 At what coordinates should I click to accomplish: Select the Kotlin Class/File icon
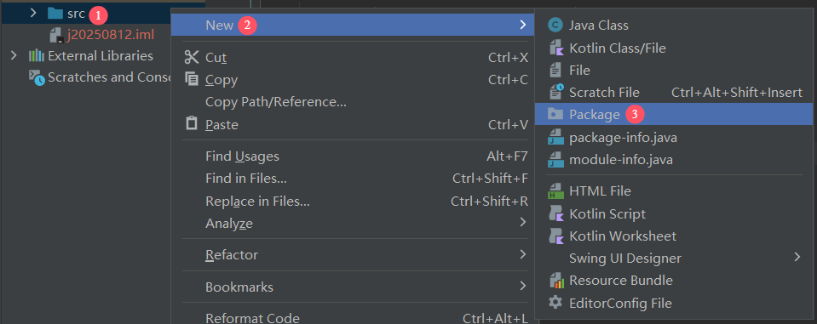(x=556, y=48)
